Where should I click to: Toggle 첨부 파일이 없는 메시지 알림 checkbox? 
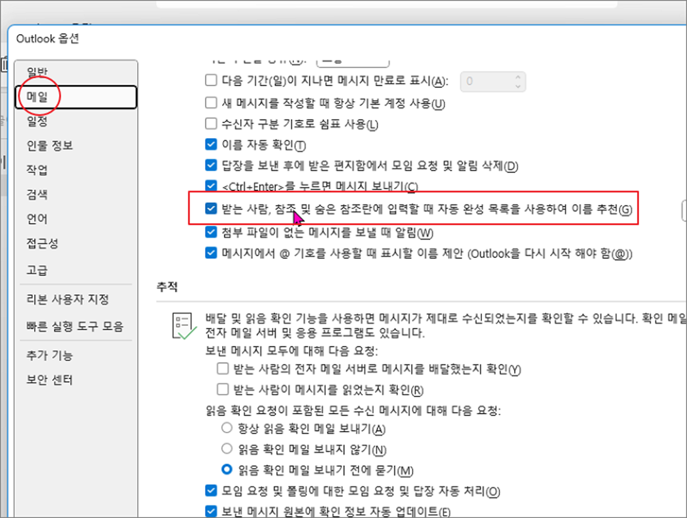click(x=211, y=232)
